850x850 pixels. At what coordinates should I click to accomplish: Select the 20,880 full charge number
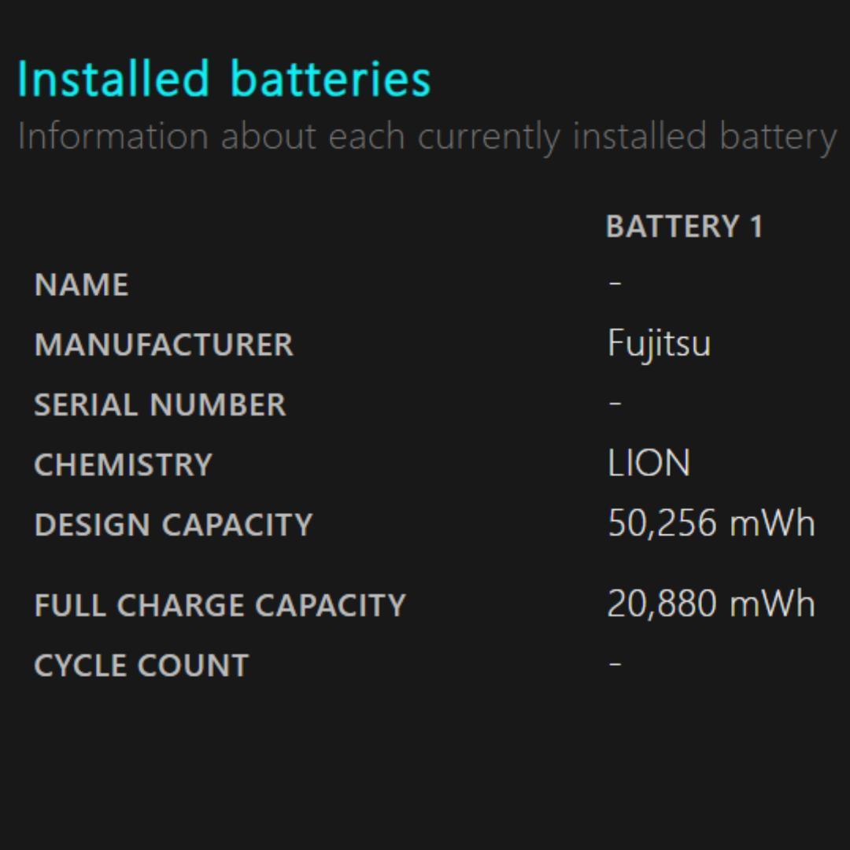[662, 604]
